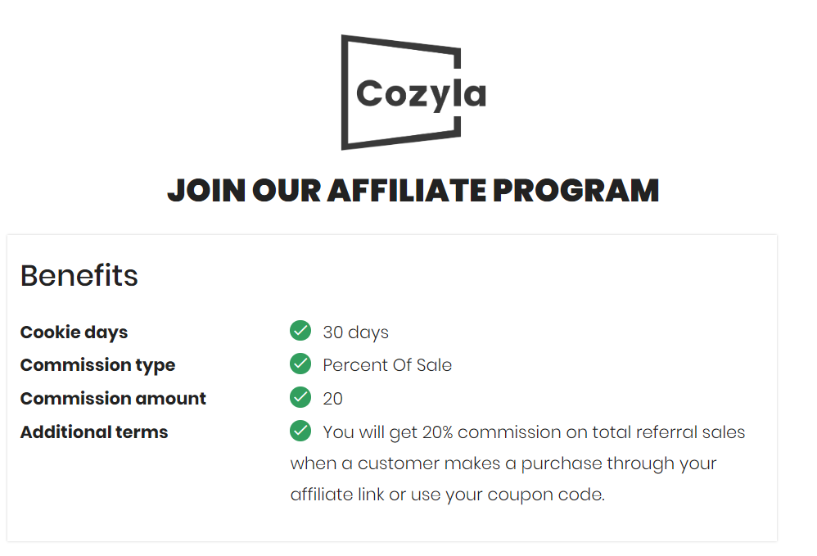The width and height of the screenshot is (817, 556).
Task: Click the 30 days value text
Action: pos(356,332)
